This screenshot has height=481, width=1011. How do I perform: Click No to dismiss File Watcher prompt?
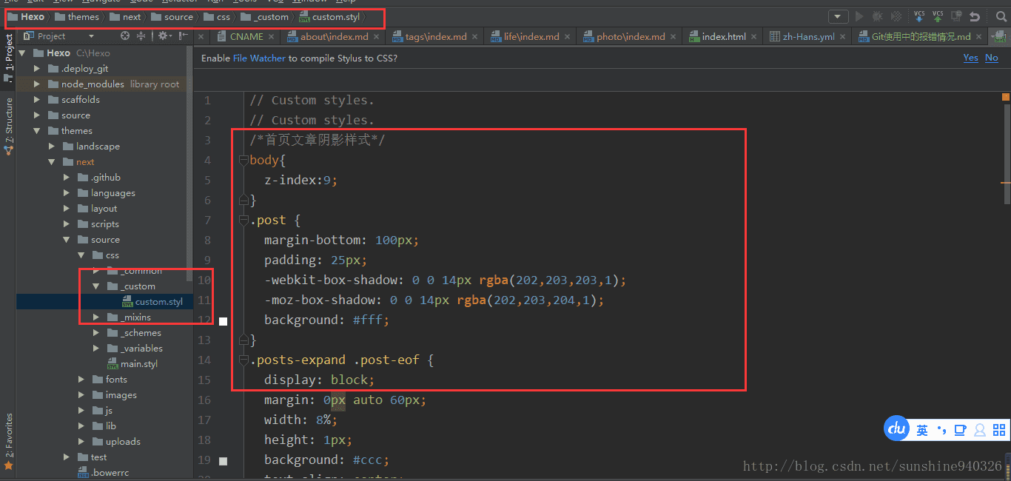click(x=992, y=58)
